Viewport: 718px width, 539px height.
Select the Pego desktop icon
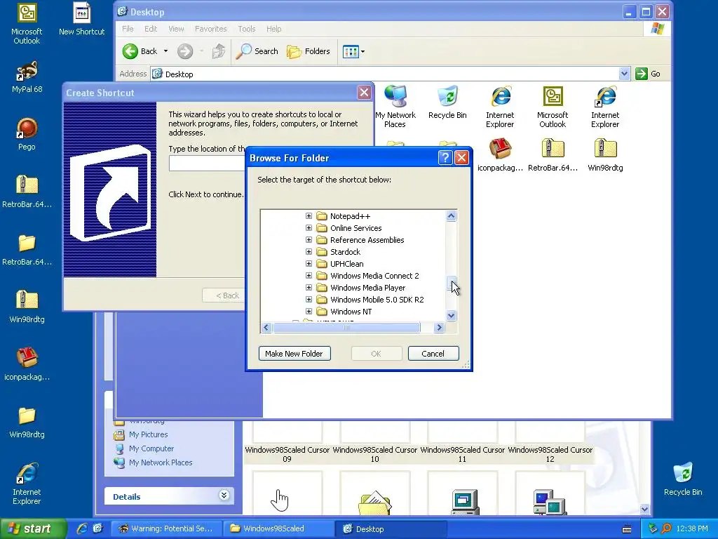(x=27, y=134)
